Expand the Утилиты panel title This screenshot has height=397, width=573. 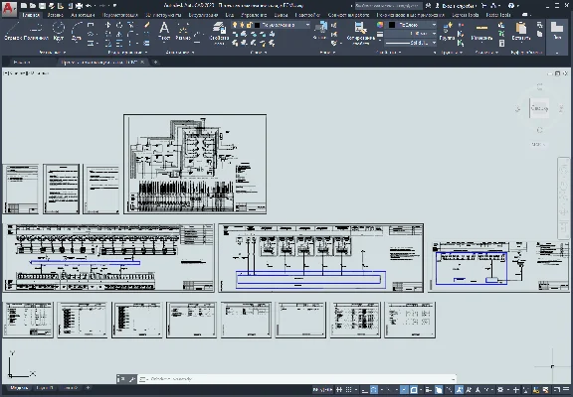tap(486, 53)
